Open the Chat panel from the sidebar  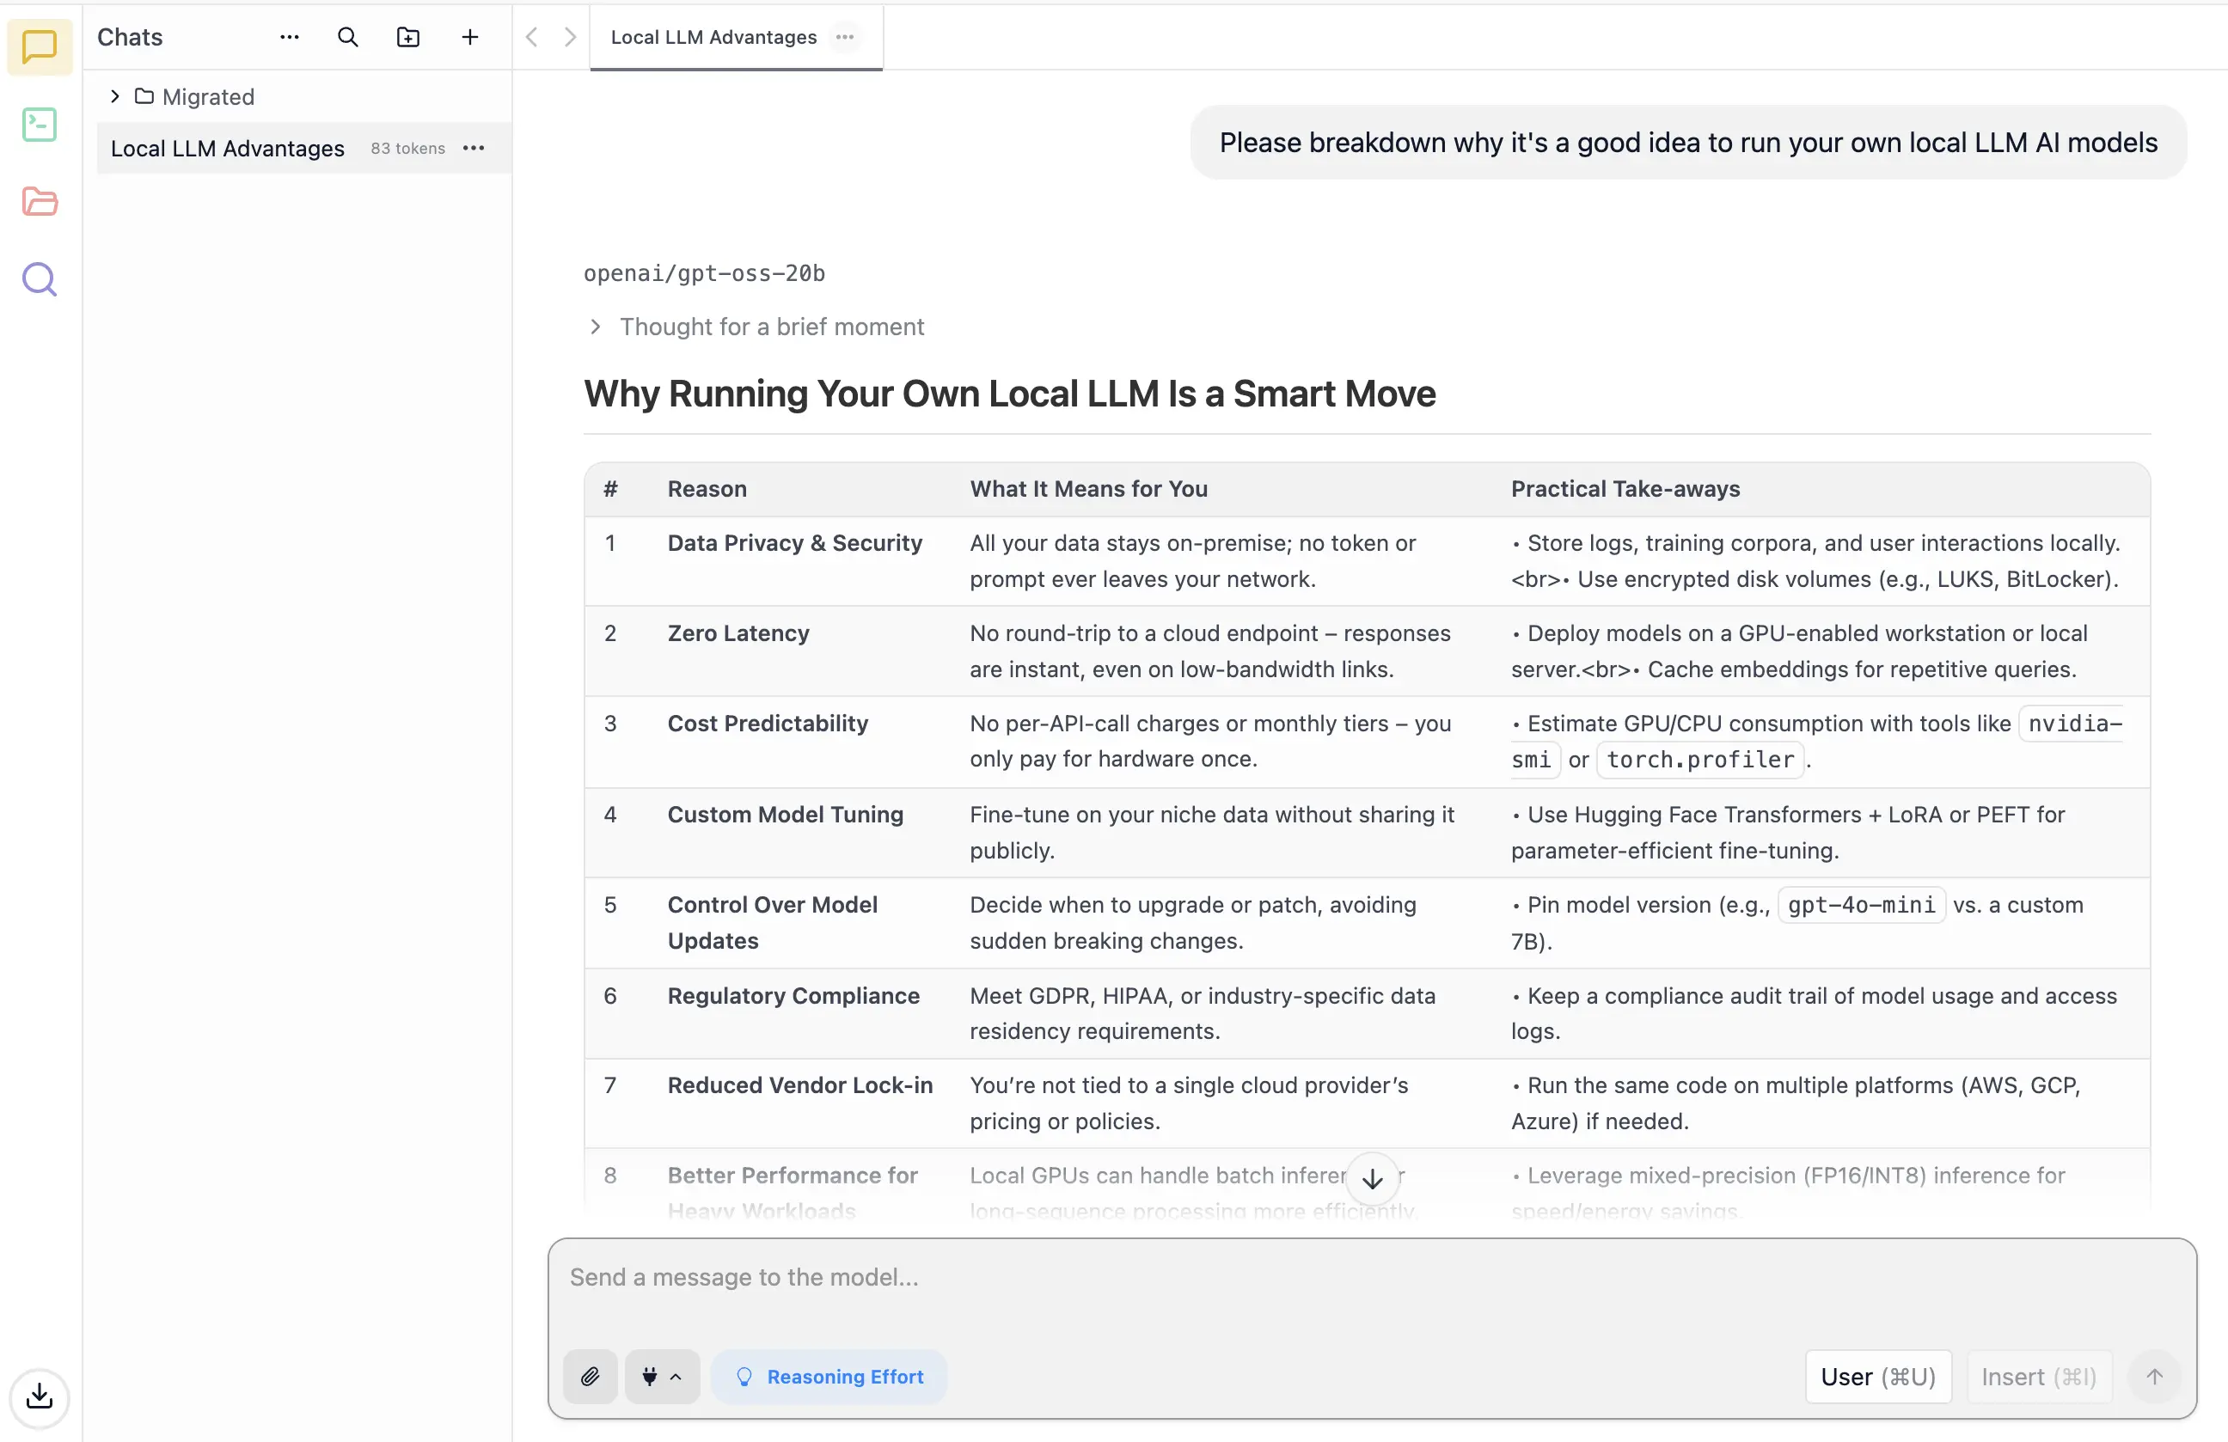(x=39, y=46)
